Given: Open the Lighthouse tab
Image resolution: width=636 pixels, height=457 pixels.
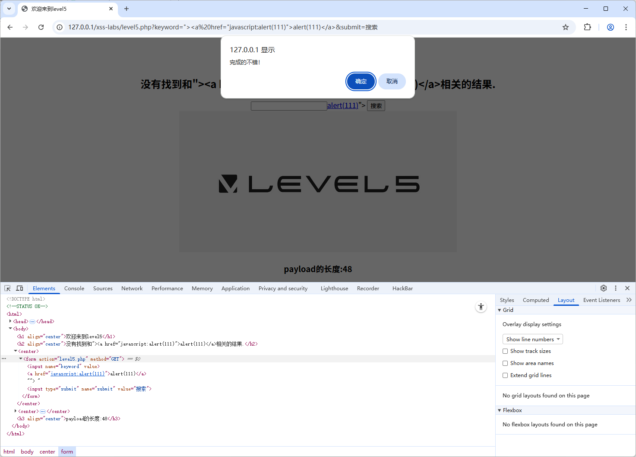Looking at the screenshot, I should point(334,289).
